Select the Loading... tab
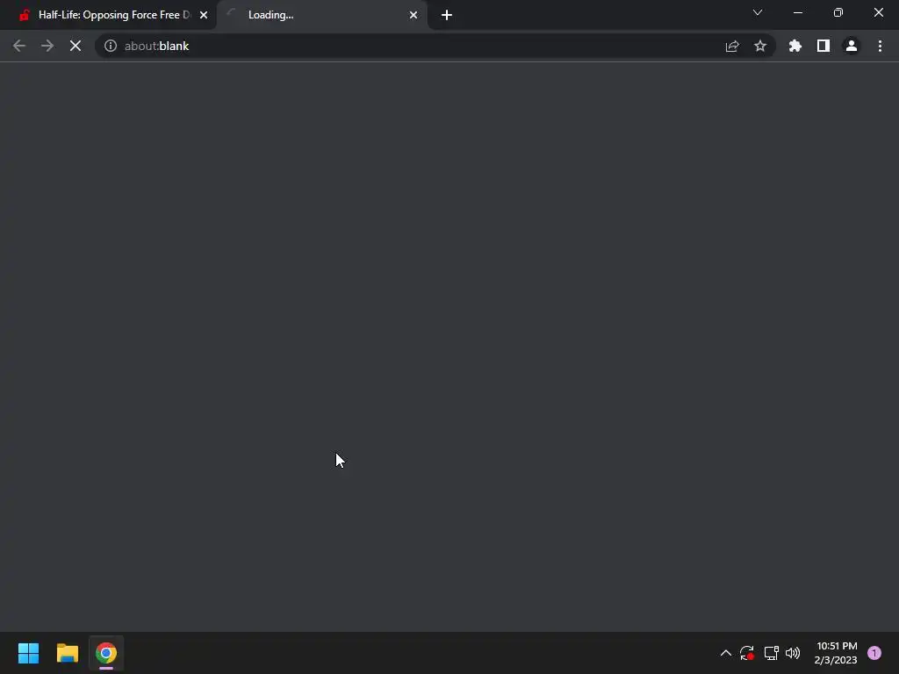The height and width of the screenshot is (674, 899). click(x=321, y=15)
